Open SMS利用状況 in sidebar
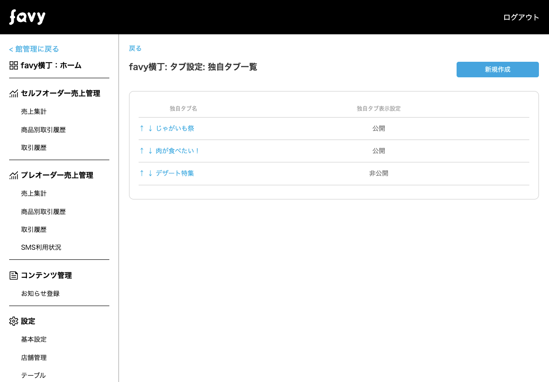Viewport: 549px width, 382px height. click(41, 247)
